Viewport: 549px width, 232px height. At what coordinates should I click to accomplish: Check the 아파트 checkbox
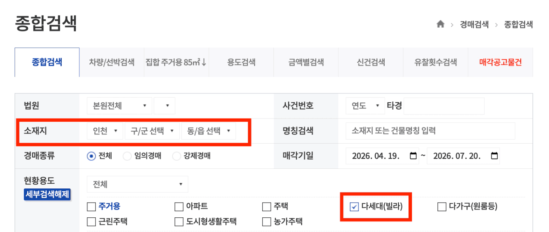(179, 207)
